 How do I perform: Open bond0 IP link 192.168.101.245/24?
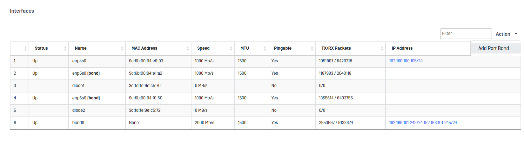click(440, 123)
